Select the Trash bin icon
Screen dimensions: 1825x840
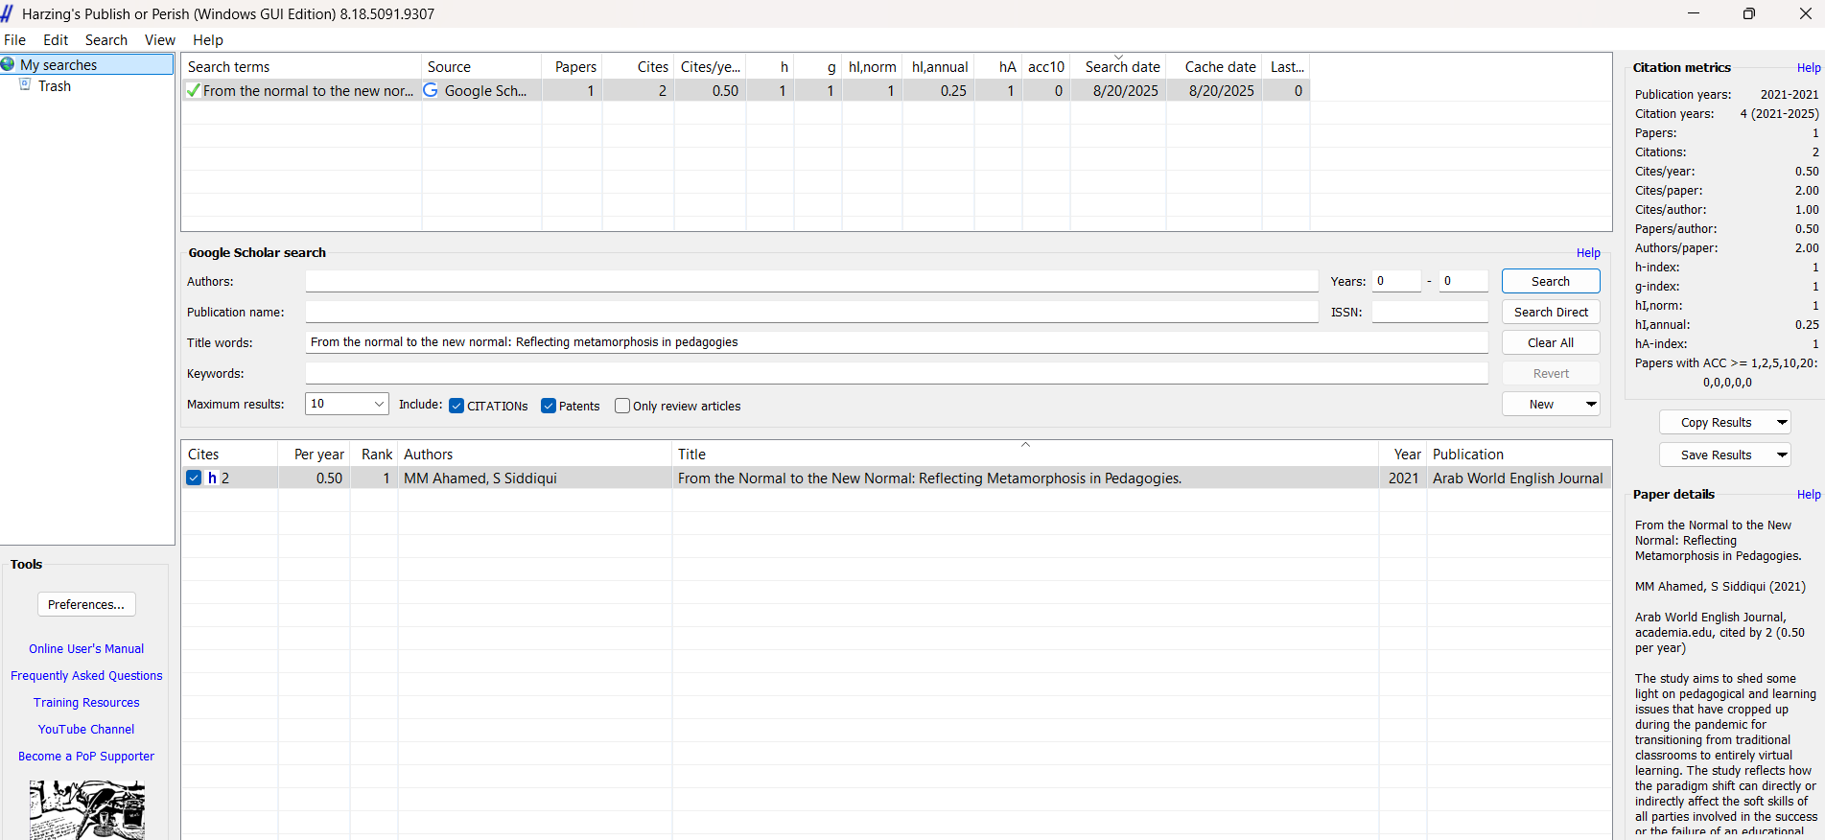coord(26,85)
